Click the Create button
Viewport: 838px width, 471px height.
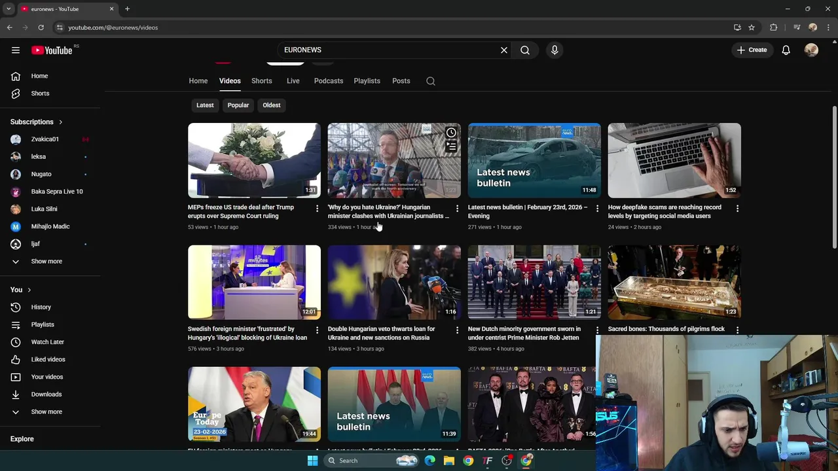752,50
